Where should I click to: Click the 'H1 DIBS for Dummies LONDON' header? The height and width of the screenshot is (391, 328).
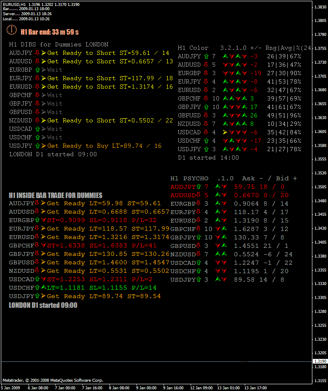pos(59,44)
